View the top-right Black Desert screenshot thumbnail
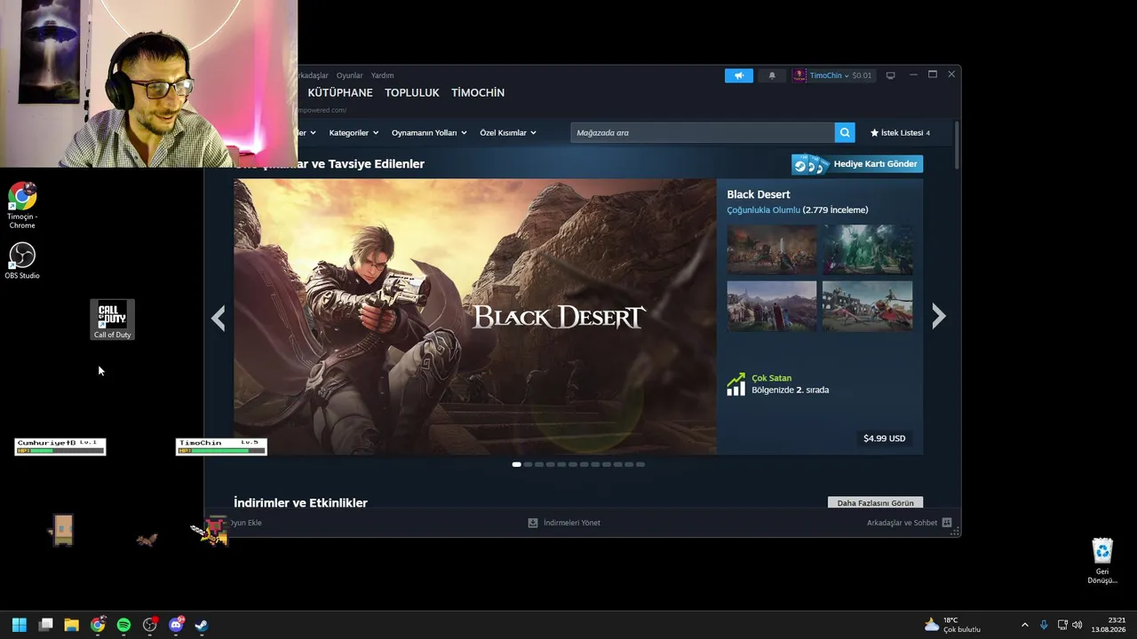1137x639 pixels. [x=867, y=249]
